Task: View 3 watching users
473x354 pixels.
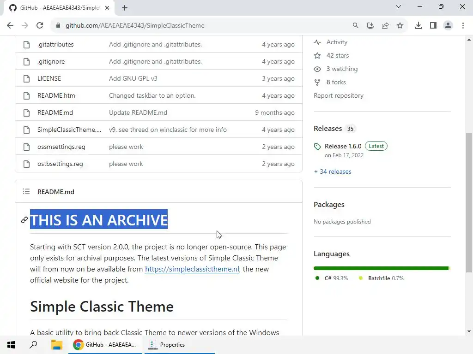Action: (x=342, y=69)
